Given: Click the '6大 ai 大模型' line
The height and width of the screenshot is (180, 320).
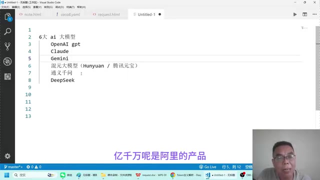Looking at the screenshot, I should click(x=57, y=37).
